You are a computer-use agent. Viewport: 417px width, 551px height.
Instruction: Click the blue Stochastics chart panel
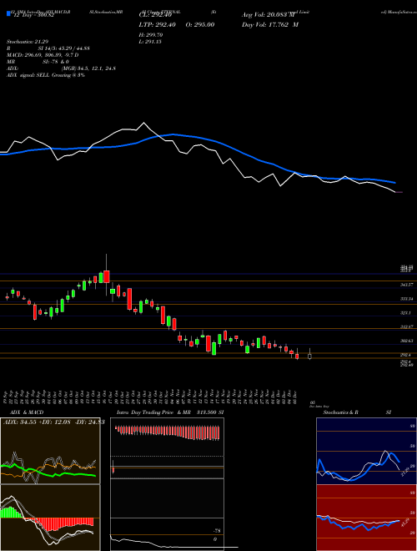click(x=366, y=451)
